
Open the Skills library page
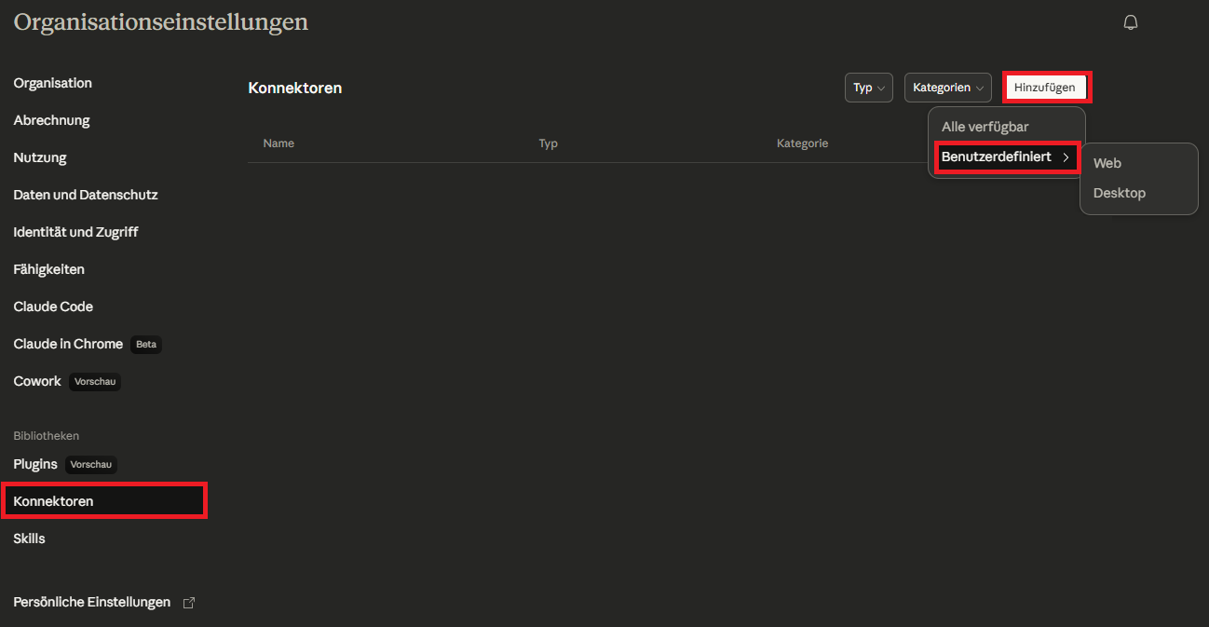[29, 538]
